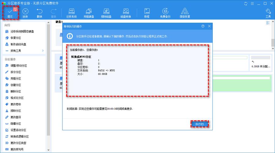Viewport: 275px width, 153px height.
Task: Click the FAT32 => NTFS file system value
Action: click(106, 71)
